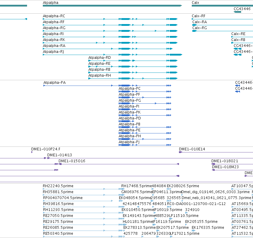Select EST RH35881.5prime
Screen dimensions: 253x238
coord(58,192)
